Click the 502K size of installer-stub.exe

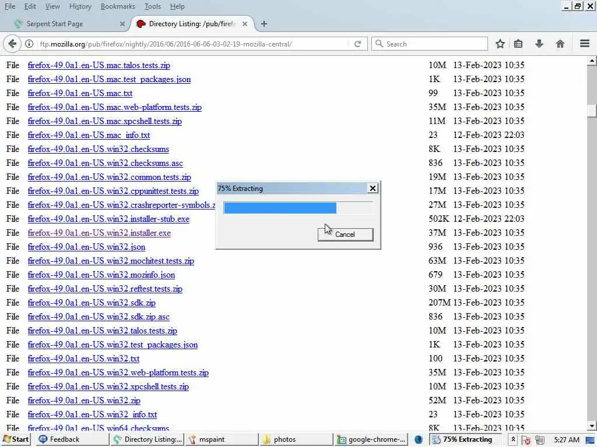pyautogui.click(x=438, y=219)
